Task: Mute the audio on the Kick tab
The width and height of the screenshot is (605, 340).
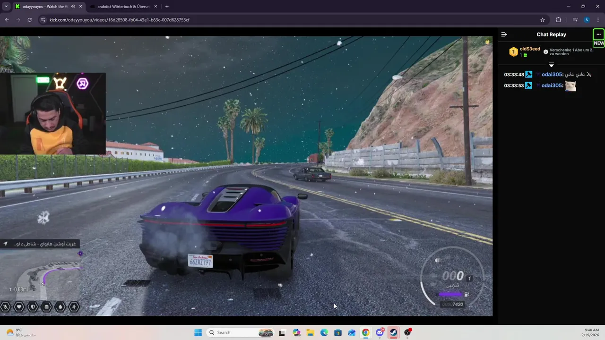Action: tap(73, 7)
